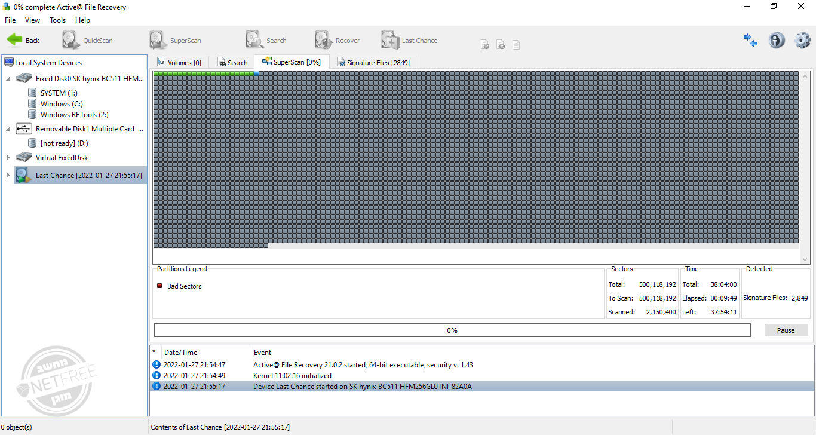Open the Tools menu

pos(58,20)
